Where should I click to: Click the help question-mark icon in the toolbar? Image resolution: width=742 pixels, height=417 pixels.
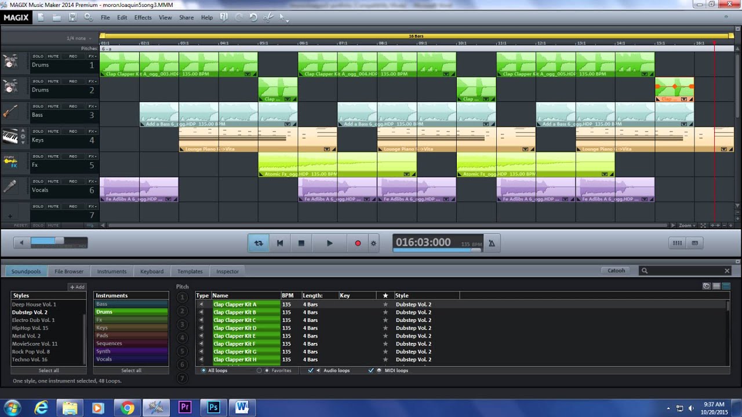[224, 17]
